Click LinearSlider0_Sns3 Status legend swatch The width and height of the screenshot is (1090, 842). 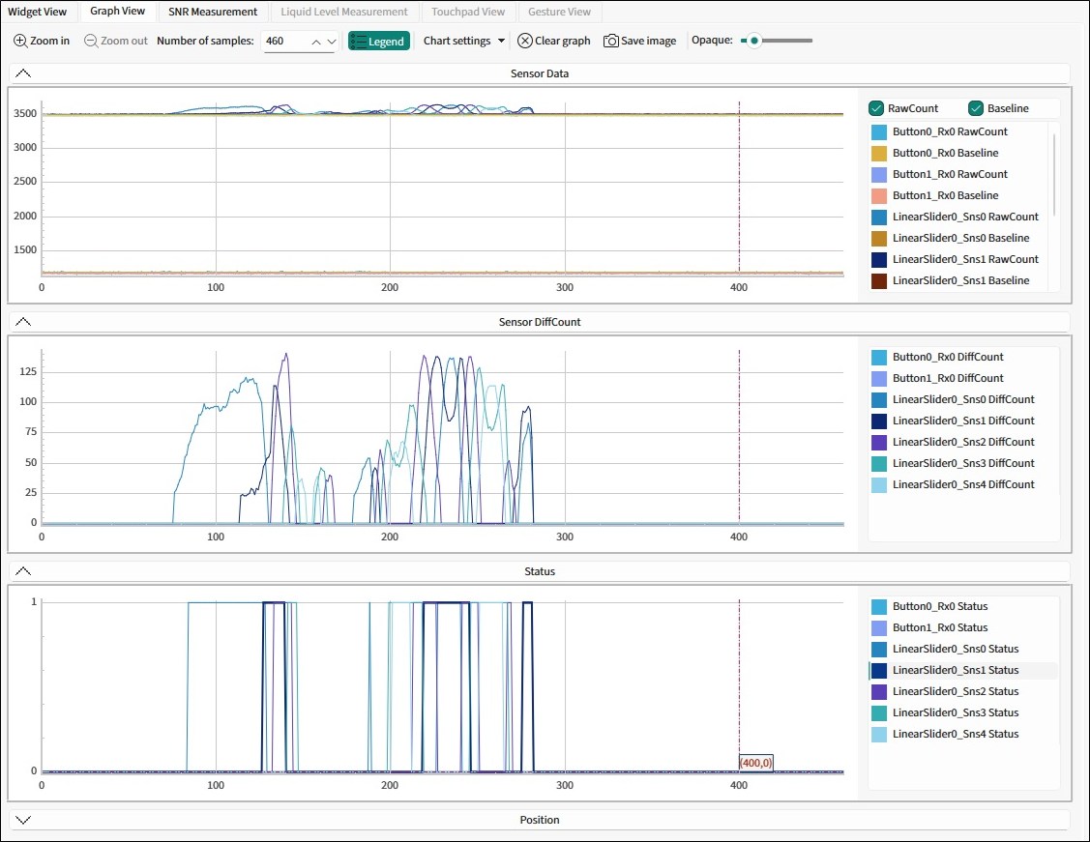pos(878,712)
